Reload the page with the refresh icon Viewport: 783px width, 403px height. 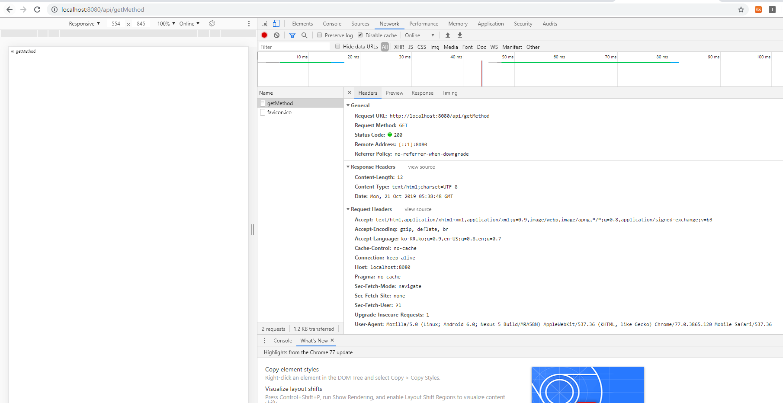[x=37, y=10]
